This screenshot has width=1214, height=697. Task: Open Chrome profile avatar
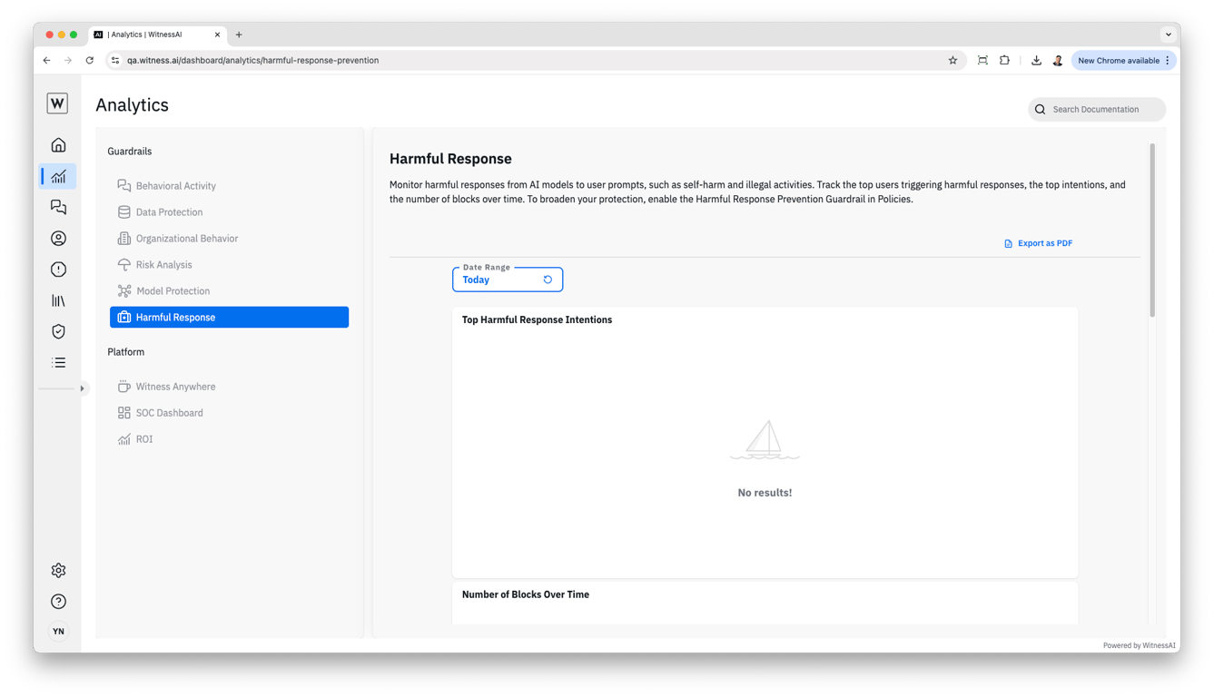tap(1058, 61)
